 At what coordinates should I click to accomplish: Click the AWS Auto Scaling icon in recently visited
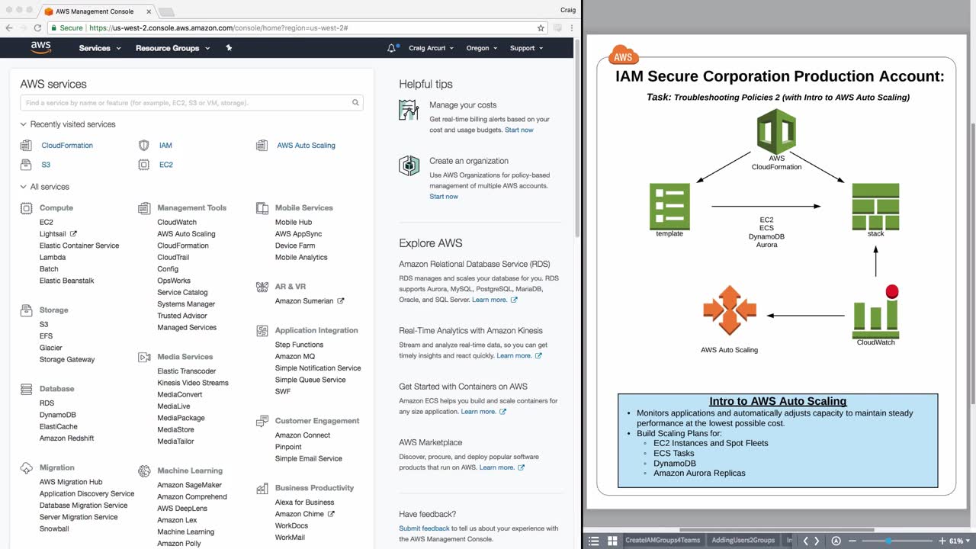(x=262, y=145)
